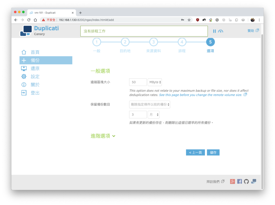Reload the page in the browser
Viewport: 275px width, 205px height.
pyautogui.click(x=29, y=20)
